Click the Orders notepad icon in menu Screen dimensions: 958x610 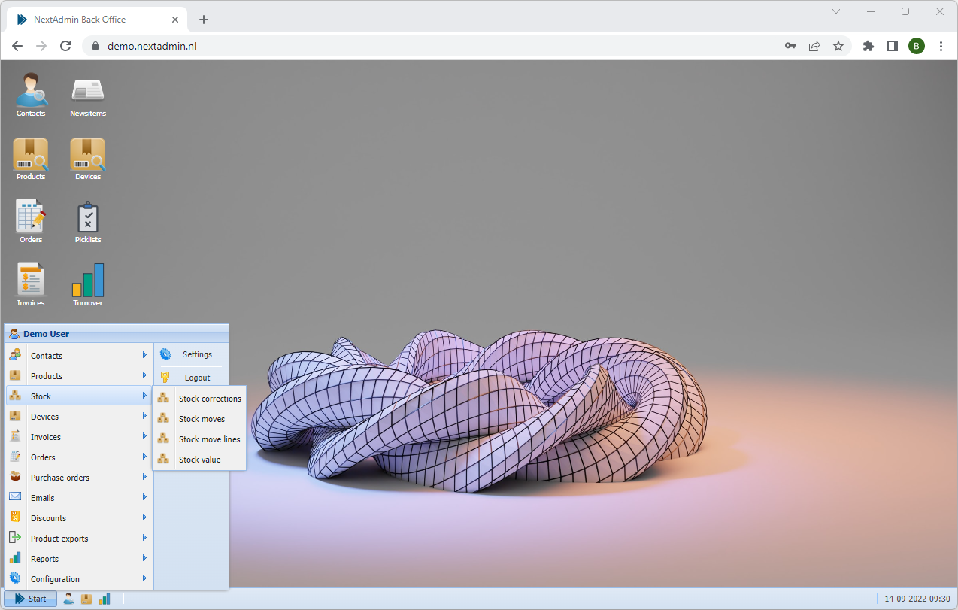(x=15, y=457)
